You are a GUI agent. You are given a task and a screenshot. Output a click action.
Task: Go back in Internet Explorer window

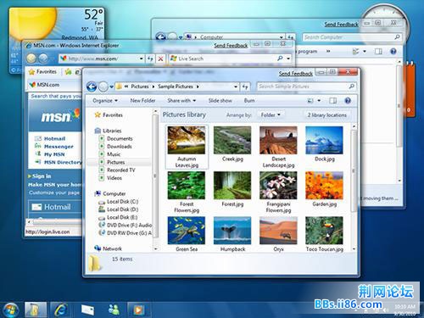point(31,59)
